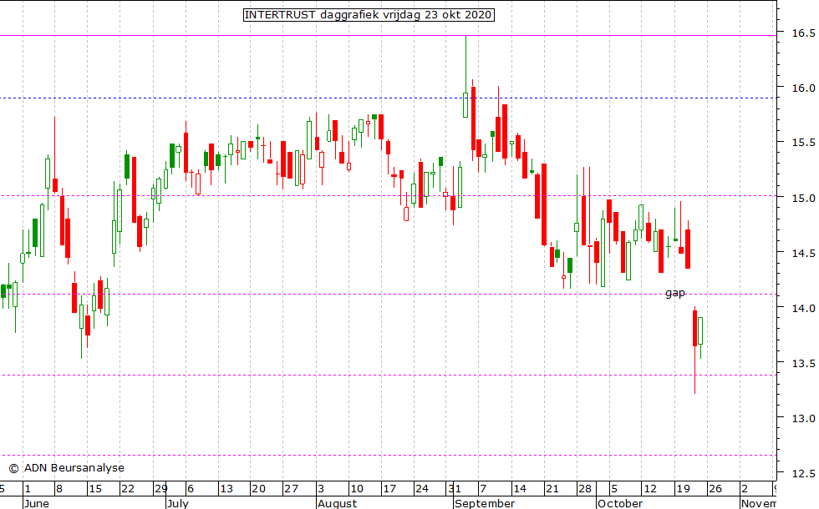Click the date label 22 under June
This screenshot has height=509, width=819.
(127, 489)
